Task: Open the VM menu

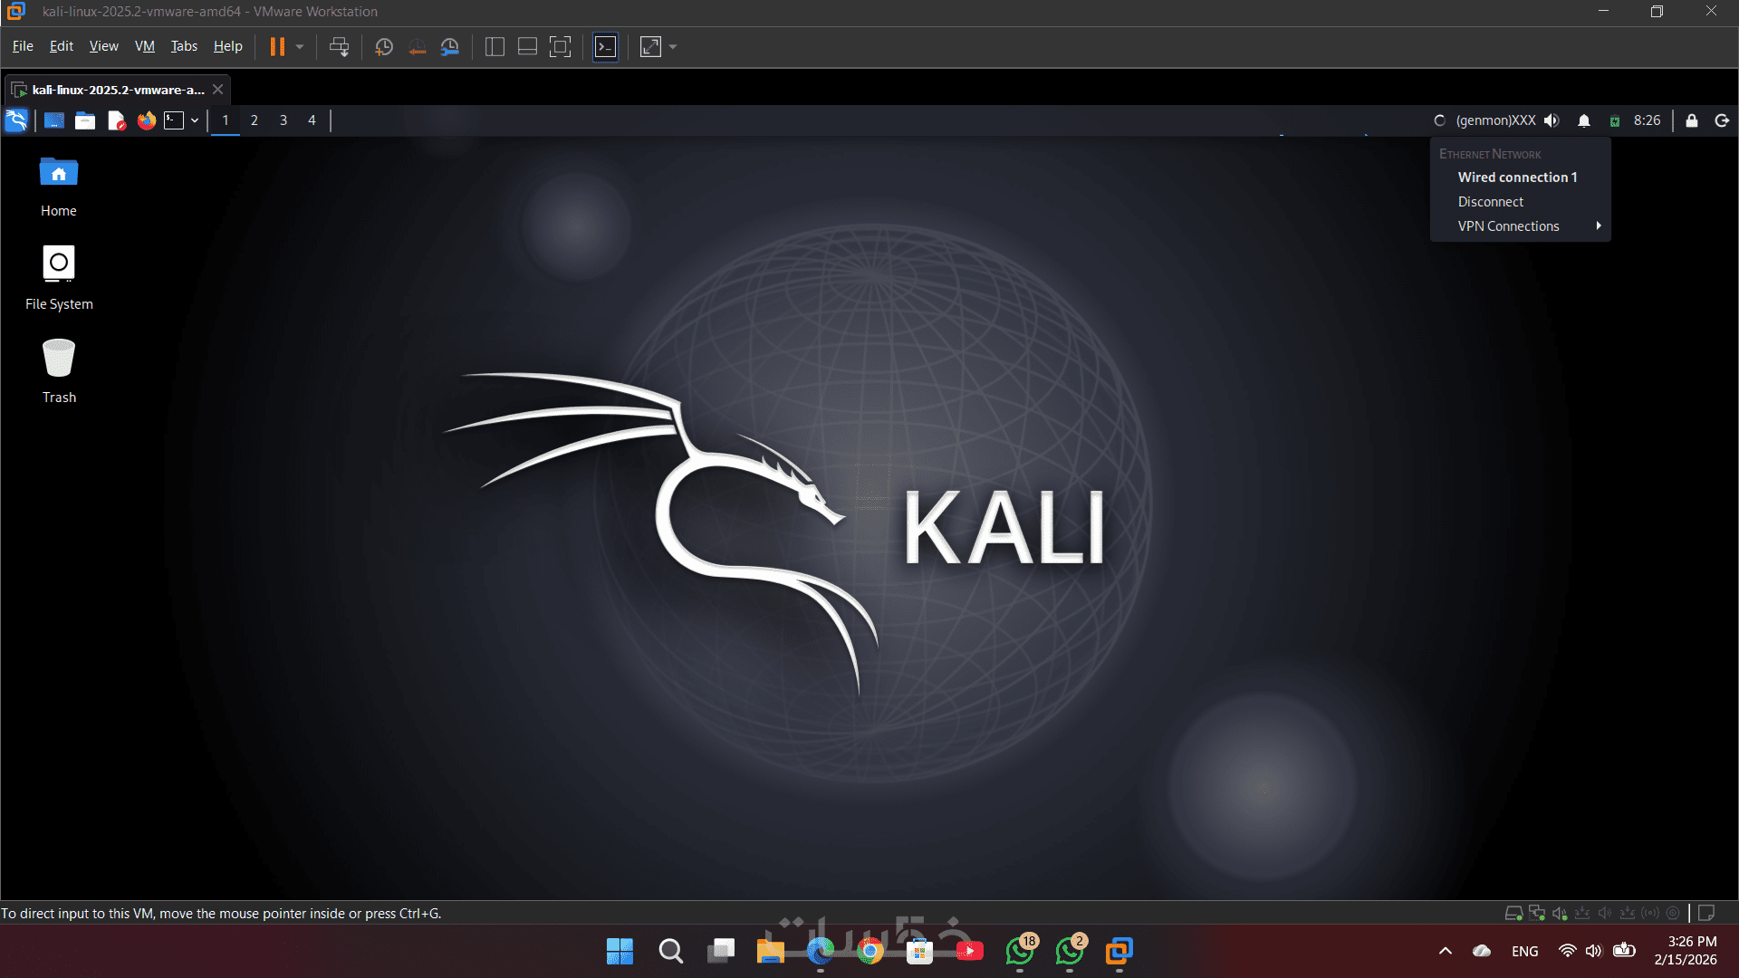Action: (x=144, y=46)
